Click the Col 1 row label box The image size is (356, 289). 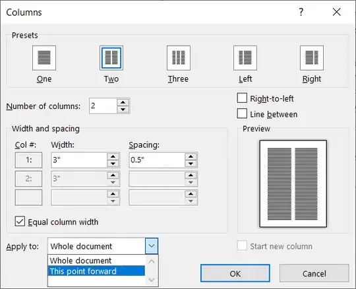[x=28, y=160]
